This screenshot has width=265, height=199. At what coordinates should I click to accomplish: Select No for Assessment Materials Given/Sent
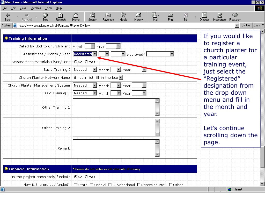tap(75, 62)
